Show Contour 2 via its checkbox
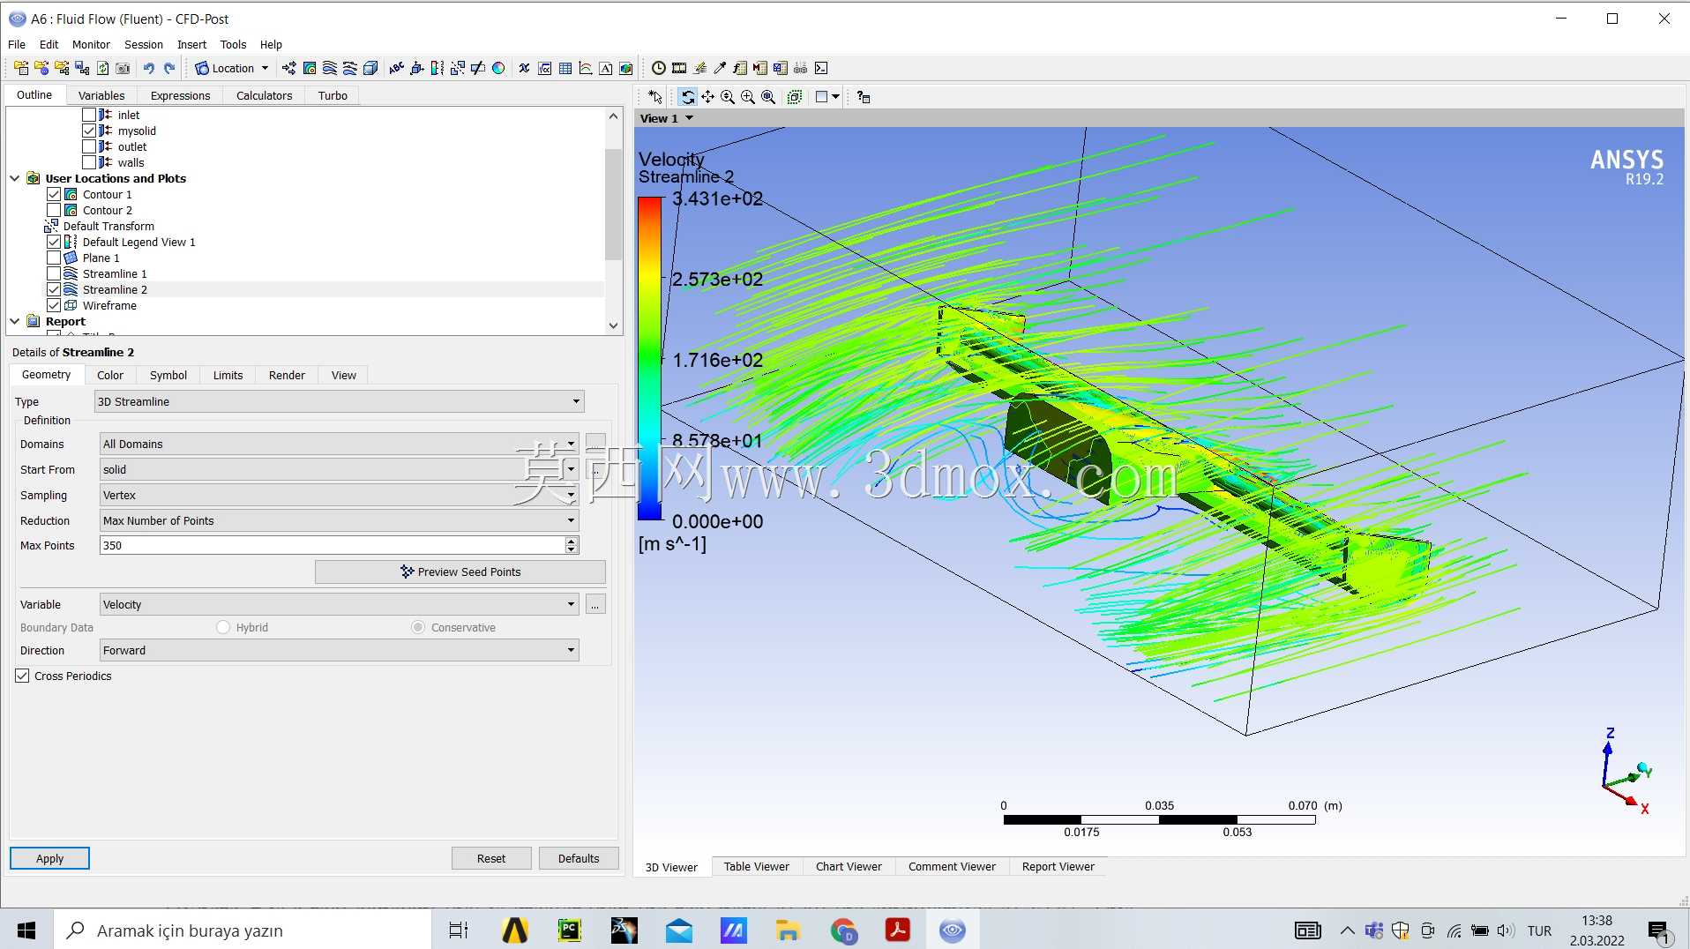Screen dimensions: 1690x949 click(54, 210)
